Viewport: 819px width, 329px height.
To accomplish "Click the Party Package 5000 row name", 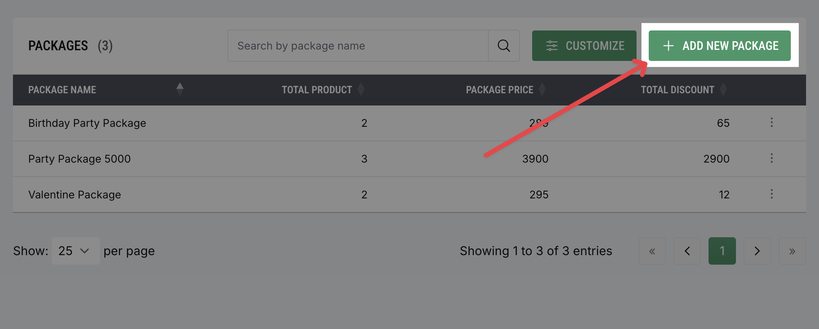I will (x=79, y=159).
